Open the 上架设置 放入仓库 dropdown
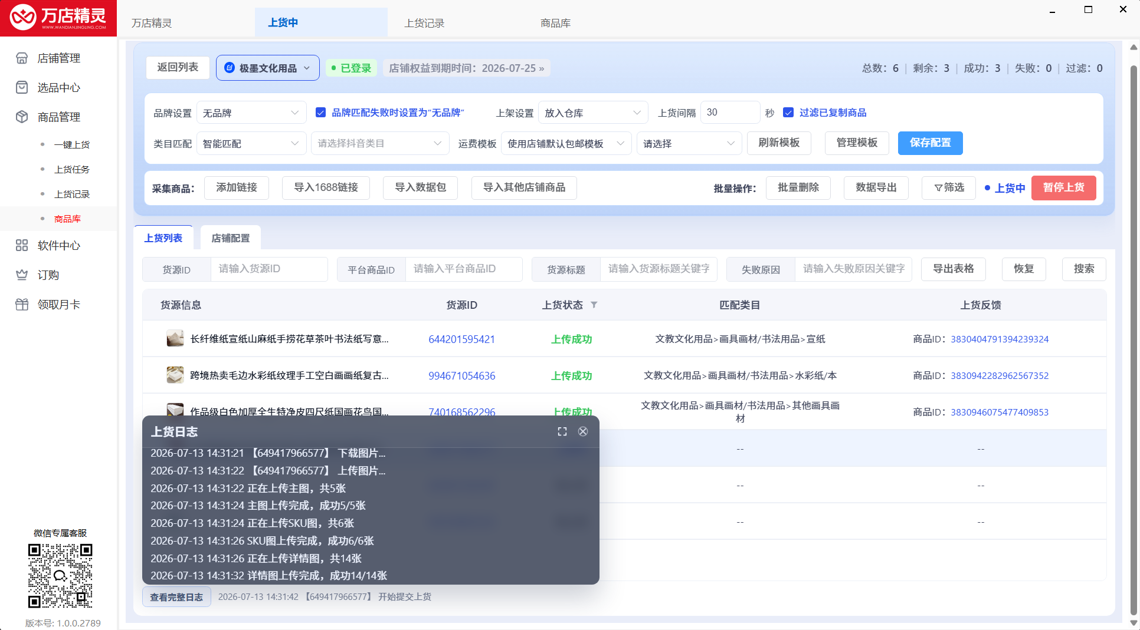Image resolution: width=1140 pixels, height=630 pixels. pyautogui.click(x=593, y=113)
